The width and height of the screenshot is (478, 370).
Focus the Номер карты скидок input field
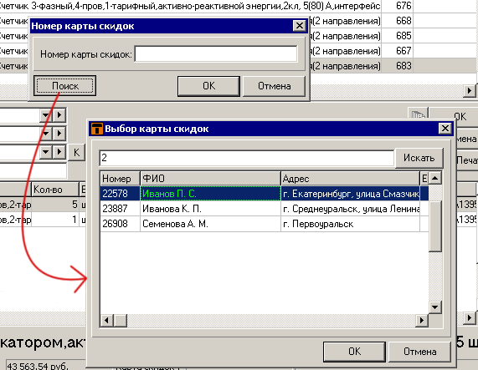pos(216,53)
